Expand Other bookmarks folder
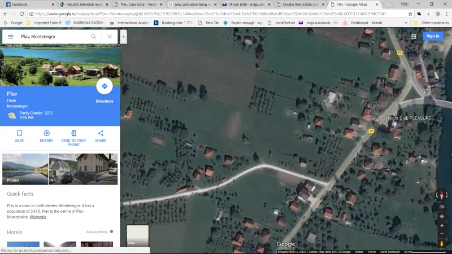The width and height of the screenshot is (452, 254). tap(432, 23)
